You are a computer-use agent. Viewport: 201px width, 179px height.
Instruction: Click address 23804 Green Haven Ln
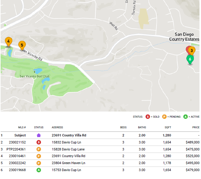pos(69,163)
